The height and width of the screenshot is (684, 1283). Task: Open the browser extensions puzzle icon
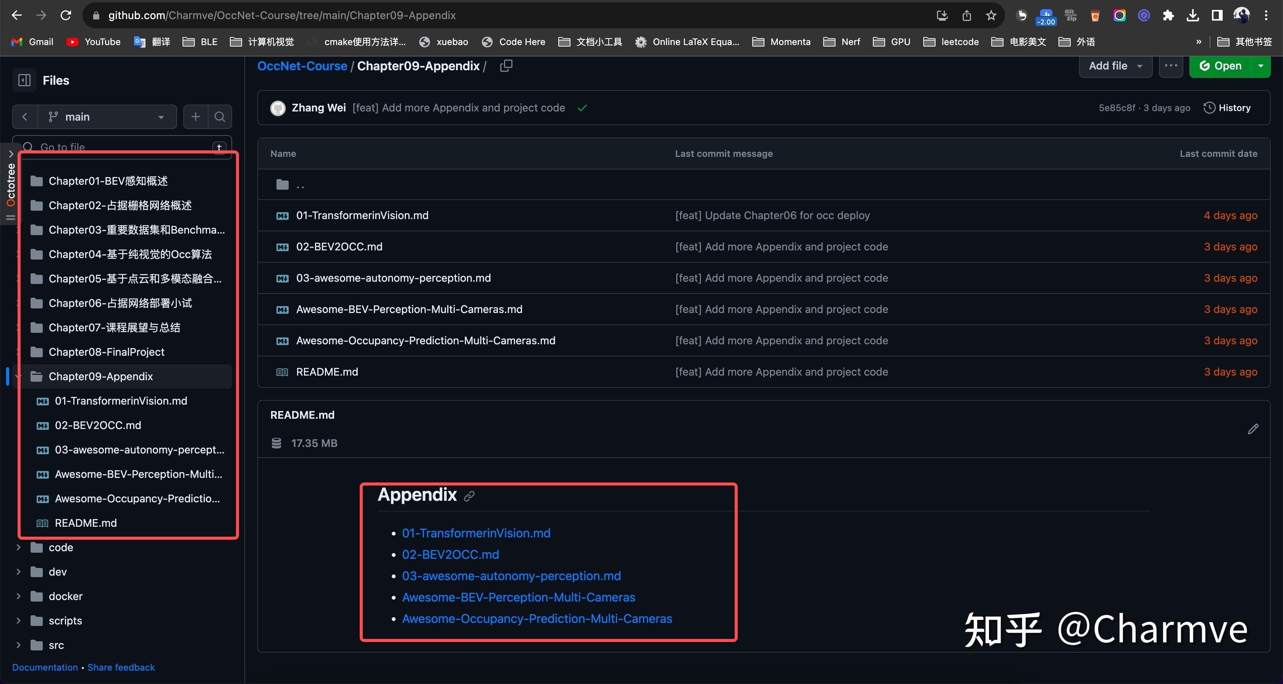(x=1168, y=15)
